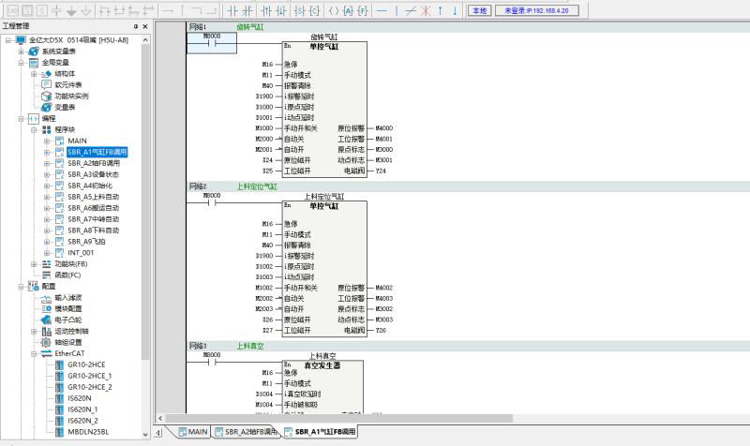Image resolution: width=750 pixels, height=446 pixels.
Task: Draw a horizontal line
Action: pyautogui.click(x=382, y=10)
